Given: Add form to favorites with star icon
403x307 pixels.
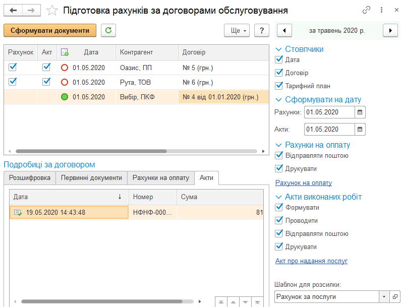Looking at the screenshot, I should point(52,11).
